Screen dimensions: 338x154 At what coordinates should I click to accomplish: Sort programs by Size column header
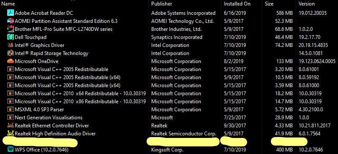269,4
